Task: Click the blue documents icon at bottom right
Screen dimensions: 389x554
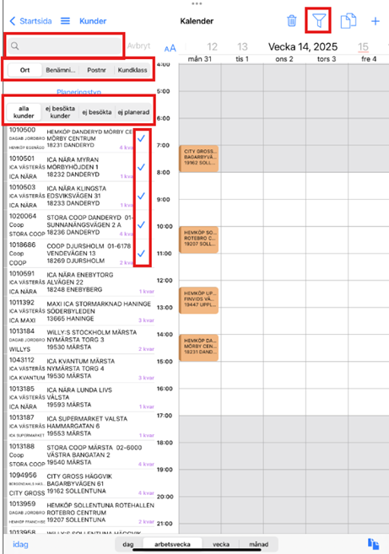Action: [x=374, y=544]
